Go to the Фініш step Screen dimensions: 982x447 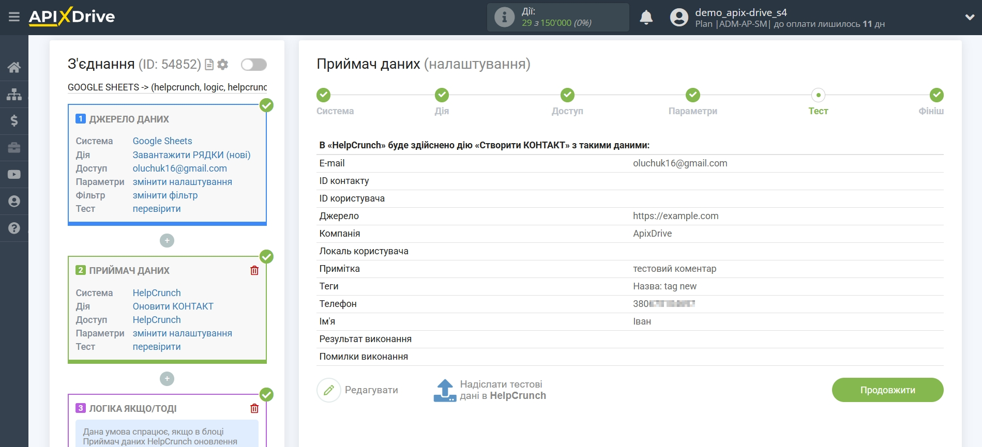point(936,95)
